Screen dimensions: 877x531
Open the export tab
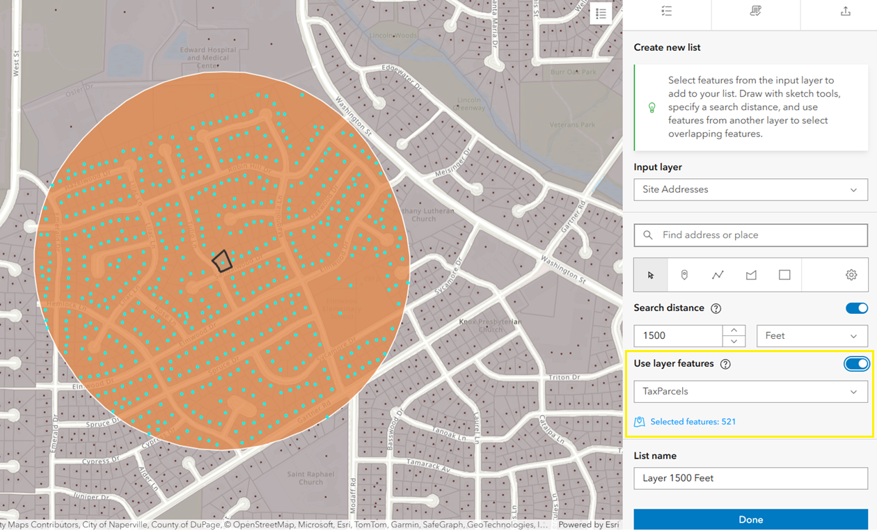pos(845,11)
